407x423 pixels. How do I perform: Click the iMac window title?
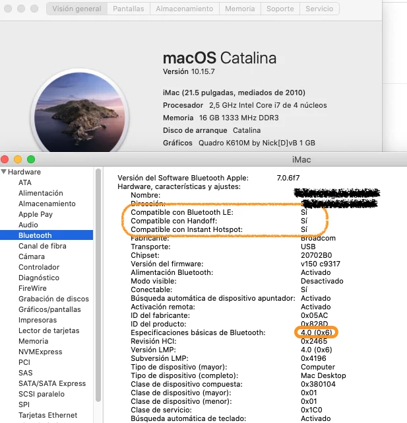[301, 160]
